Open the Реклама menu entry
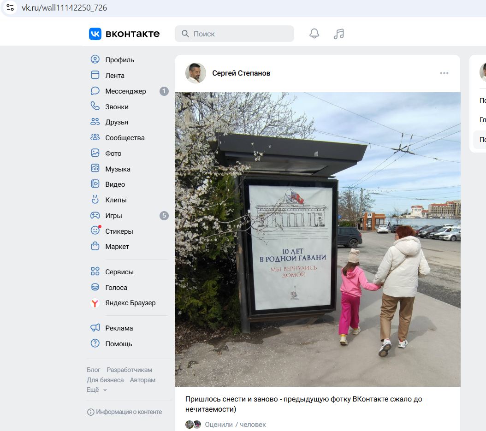Screen dimensions: 486x431 pyautogui.click(x=119, y=328)
